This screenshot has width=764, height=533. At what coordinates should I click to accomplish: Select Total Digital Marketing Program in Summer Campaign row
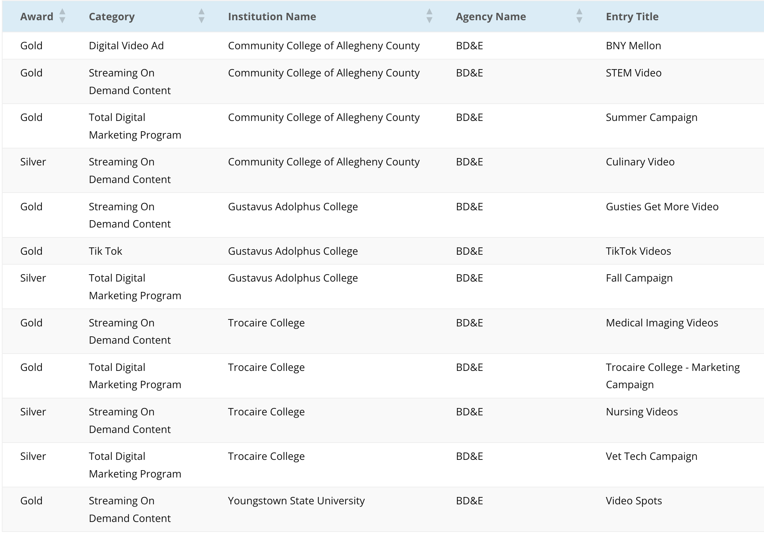135,126
